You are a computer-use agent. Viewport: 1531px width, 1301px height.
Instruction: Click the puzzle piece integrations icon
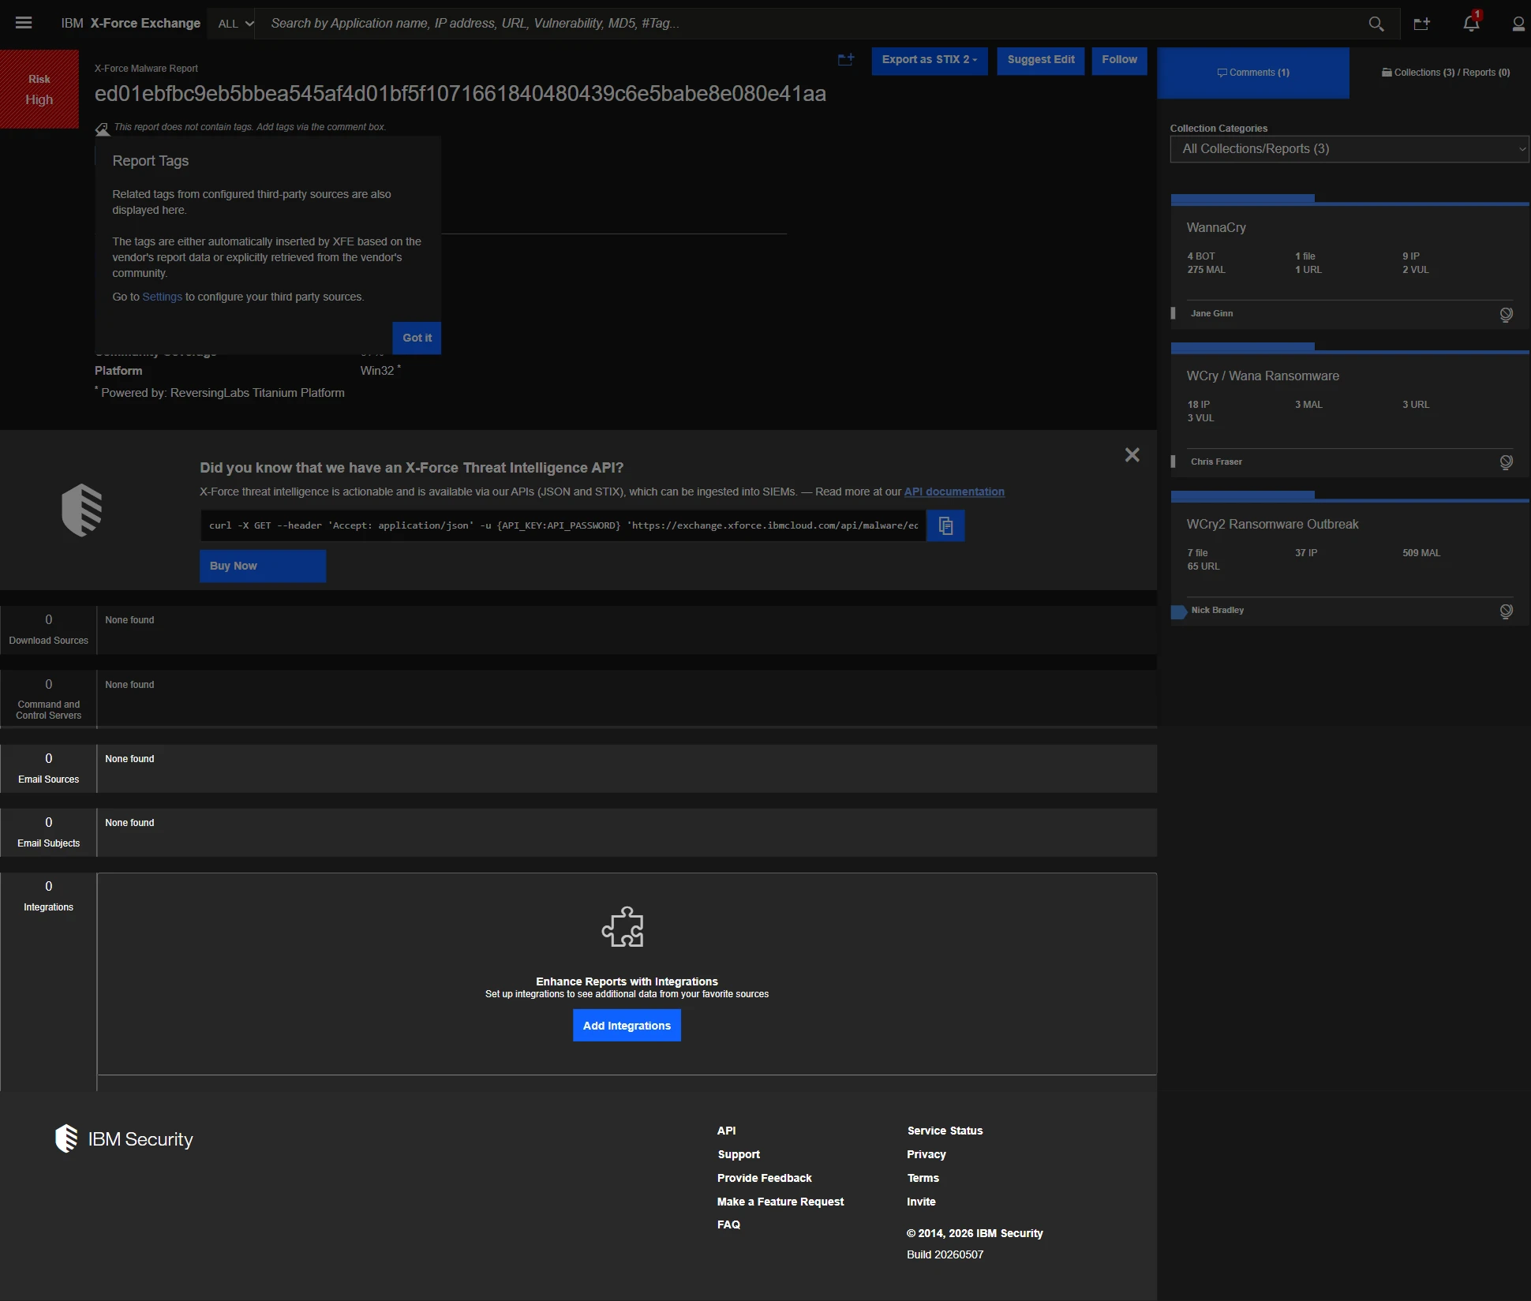(623, 927)
